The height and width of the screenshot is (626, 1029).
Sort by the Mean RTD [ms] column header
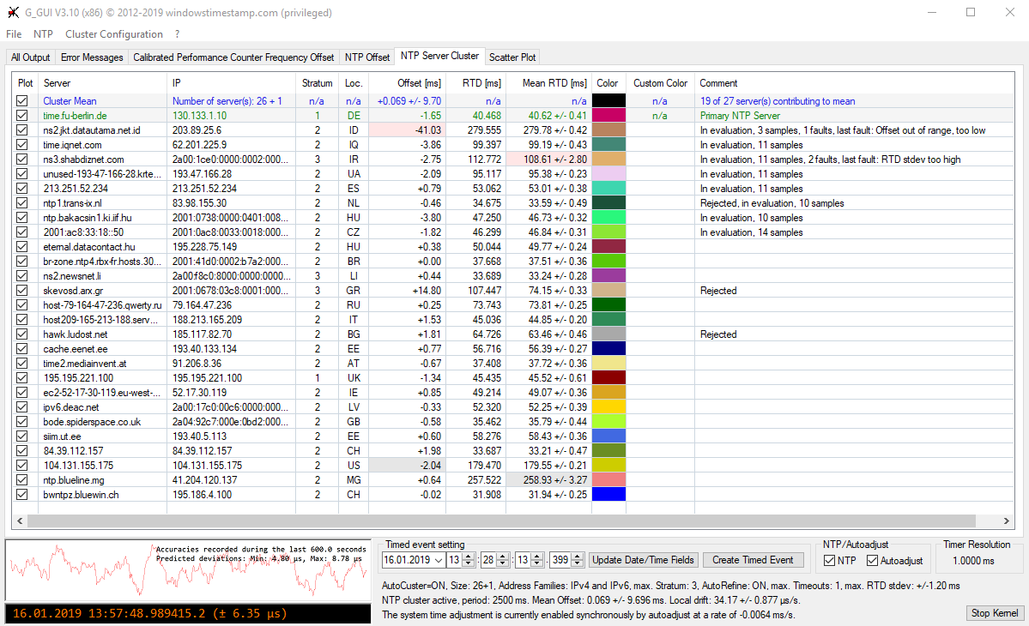pos(548,83)
